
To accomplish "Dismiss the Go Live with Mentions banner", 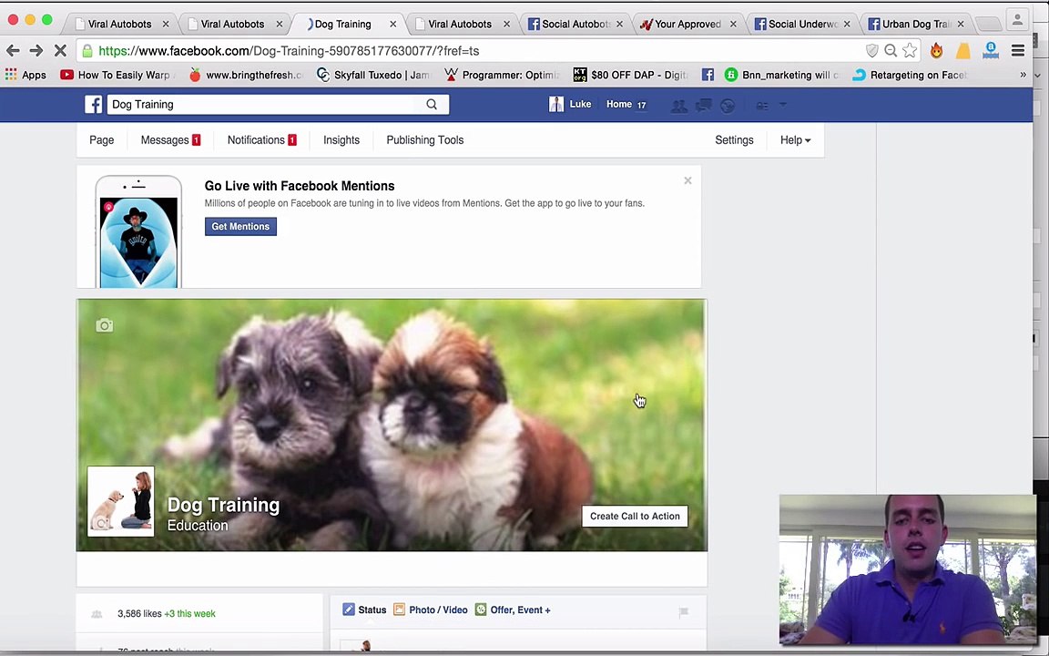I will click(687, 181).
